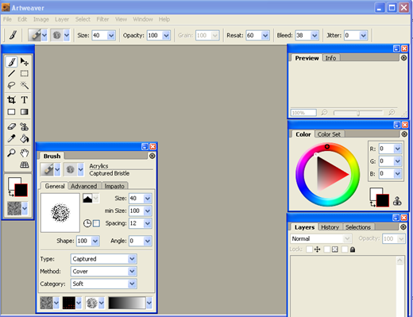
Task: Switch to the Info tab
Action: click(331, 58)
